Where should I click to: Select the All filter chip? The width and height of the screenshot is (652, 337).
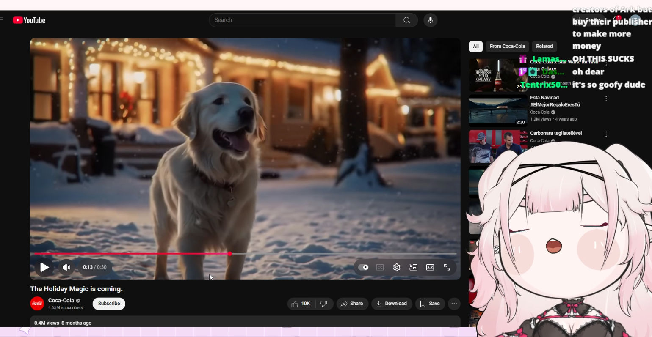[x=476, y=47]
